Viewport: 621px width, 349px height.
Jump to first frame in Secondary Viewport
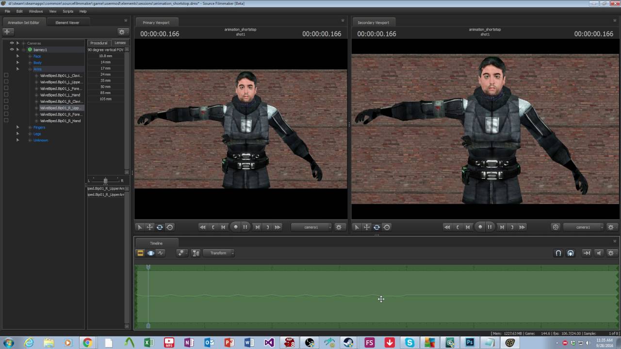click(447, 227)
